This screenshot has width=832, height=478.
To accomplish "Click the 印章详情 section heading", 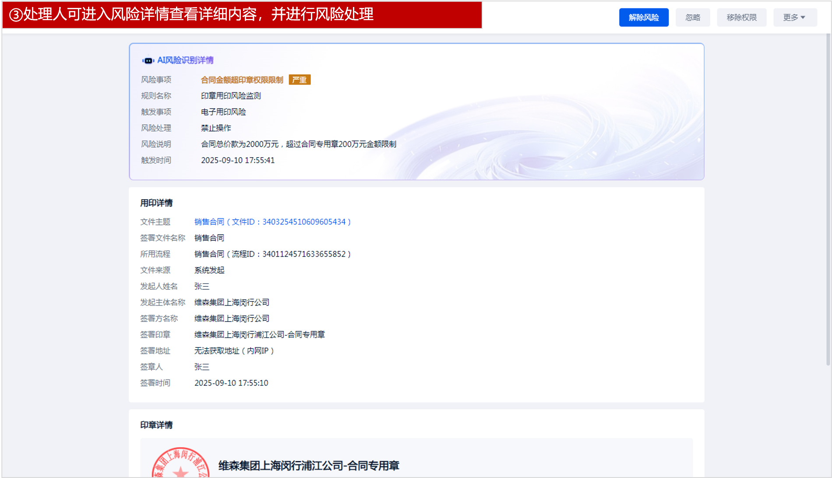I will (156, 425).
